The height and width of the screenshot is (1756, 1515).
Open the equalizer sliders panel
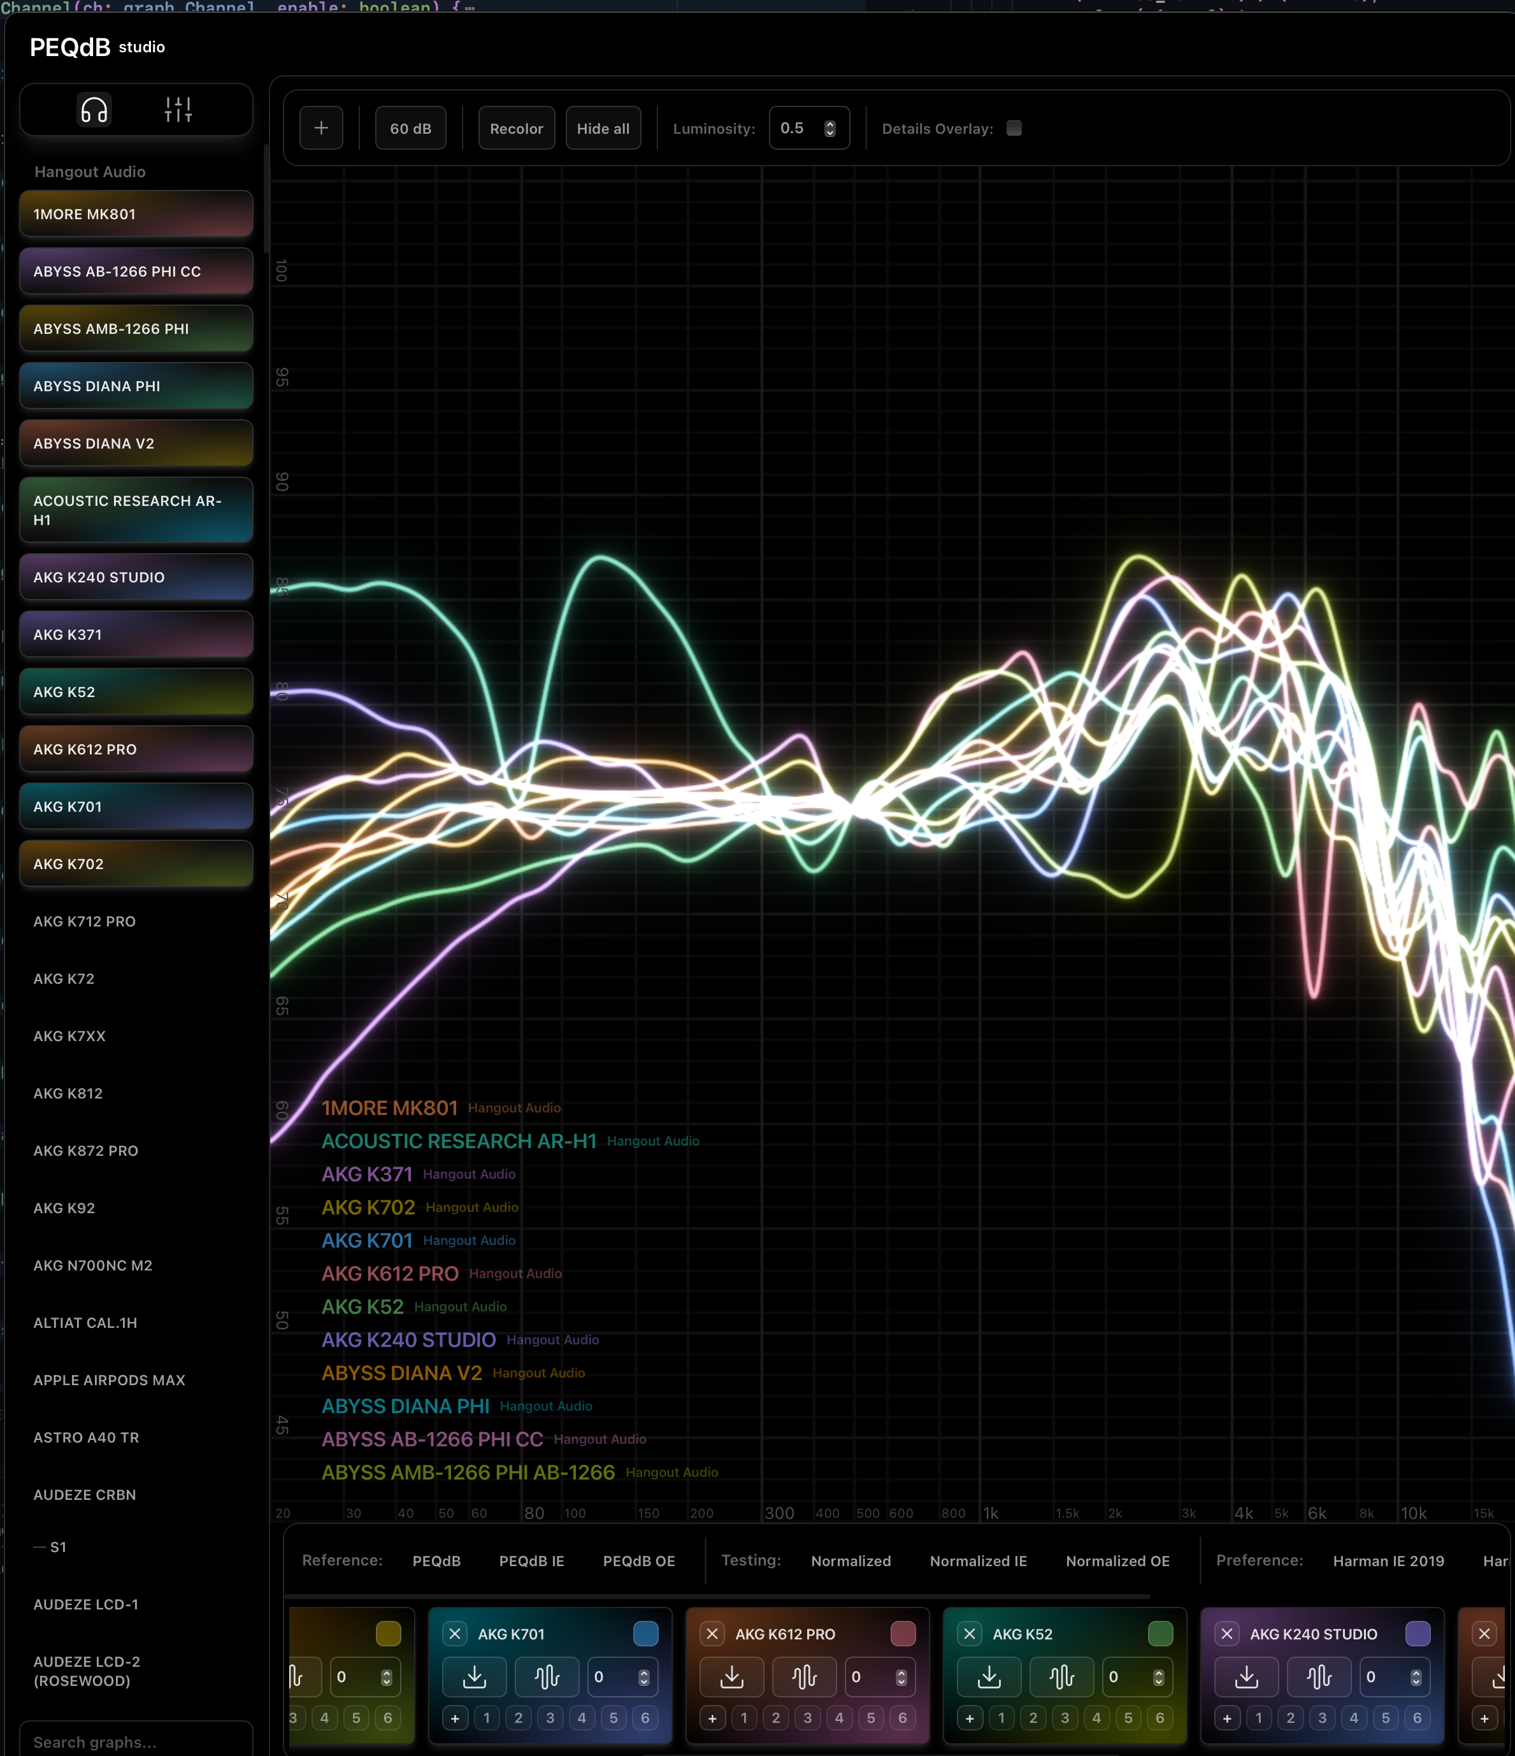178,110
